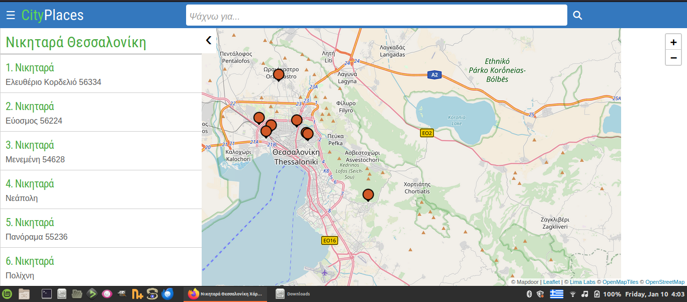Zoom out on the map

tap(673, 58)
